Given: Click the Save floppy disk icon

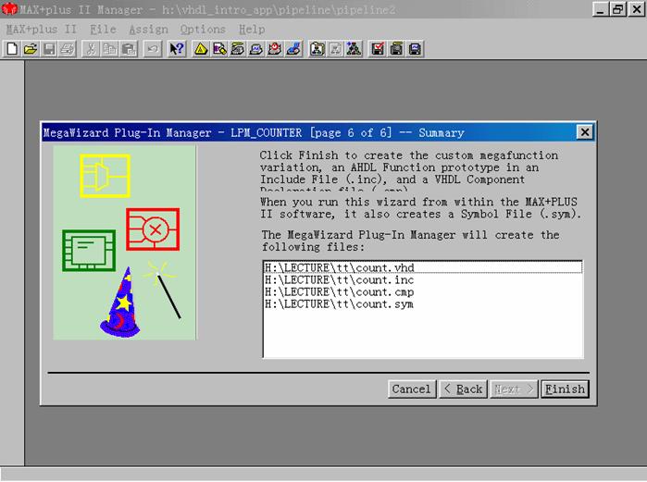Looking at the screenshot, I should click(49, 49).
